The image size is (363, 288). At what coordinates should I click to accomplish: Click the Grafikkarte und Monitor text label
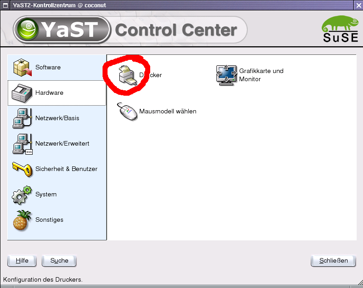pos(261,75)
